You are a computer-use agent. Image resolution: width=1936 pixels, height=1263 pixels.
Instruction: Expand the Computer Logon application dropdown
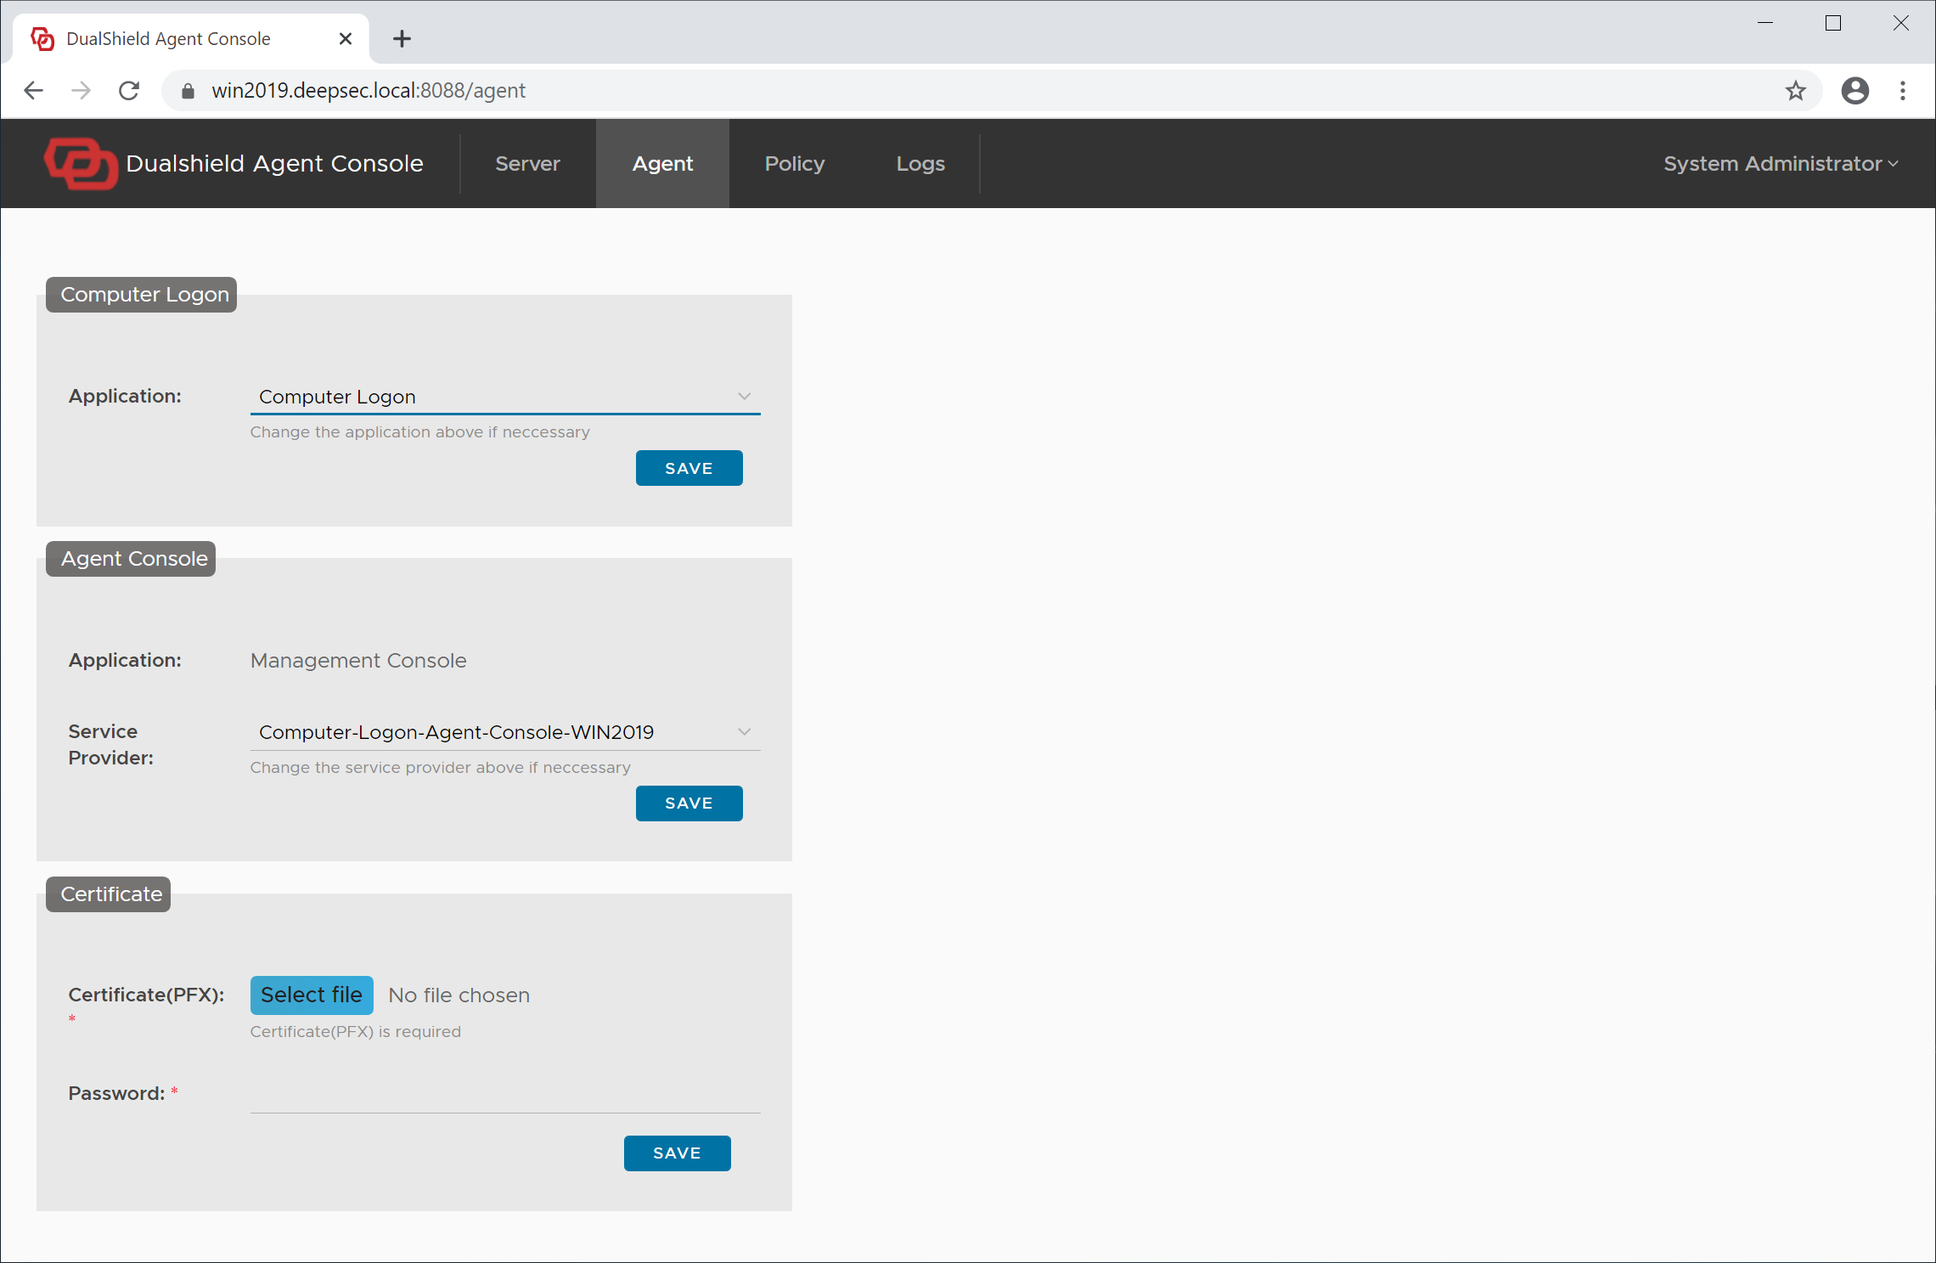504,397
